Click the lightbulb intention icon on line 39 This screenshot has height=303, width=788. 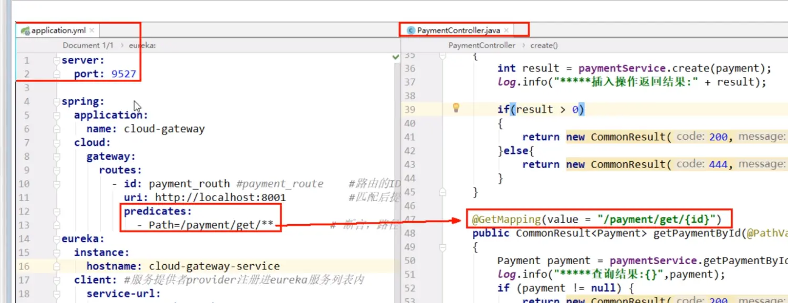(456, 108)
